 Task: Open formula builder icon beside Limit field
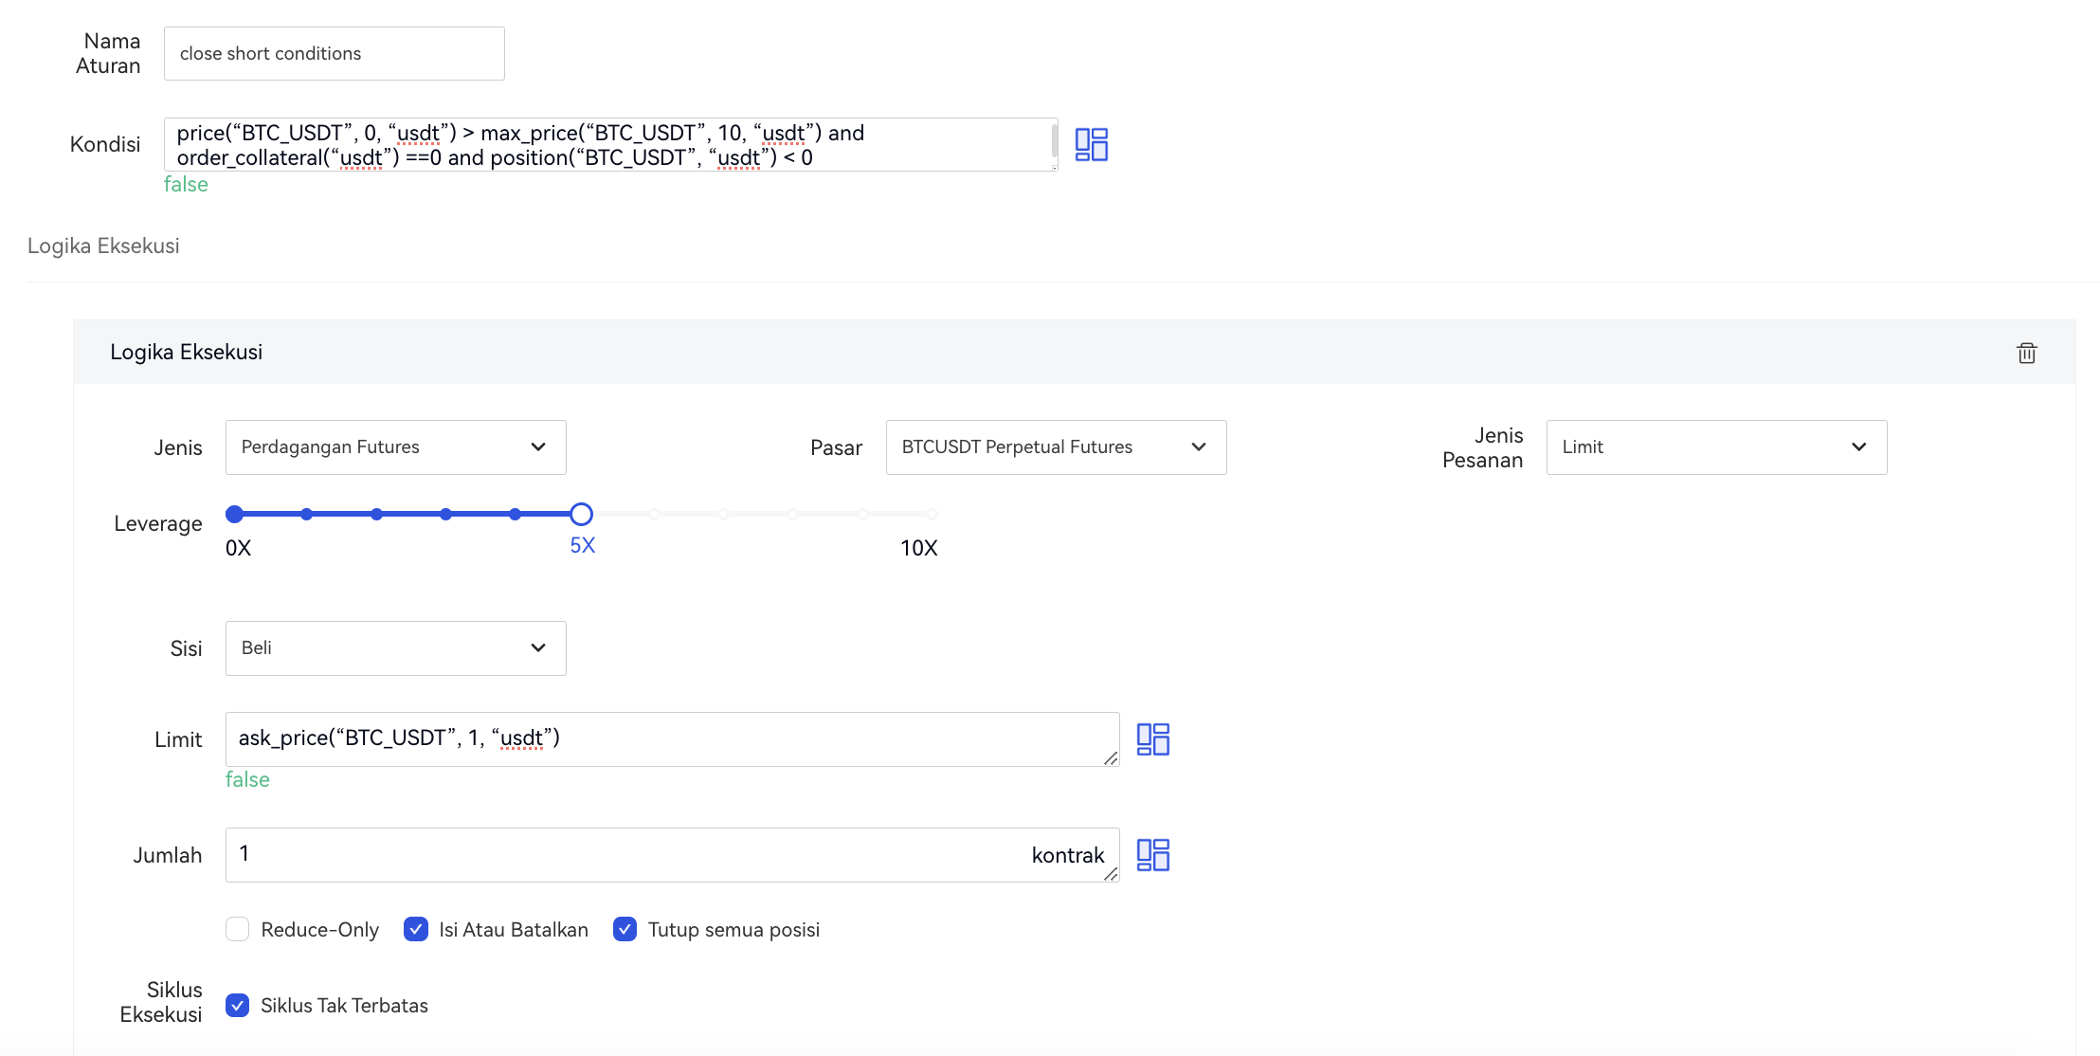(1152, 739)
